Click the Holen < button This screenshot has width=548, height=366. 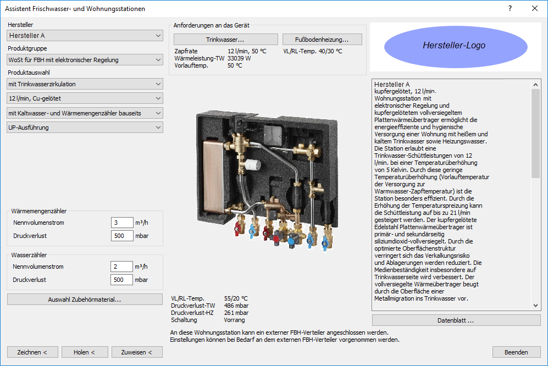click(x=85, y=352)
